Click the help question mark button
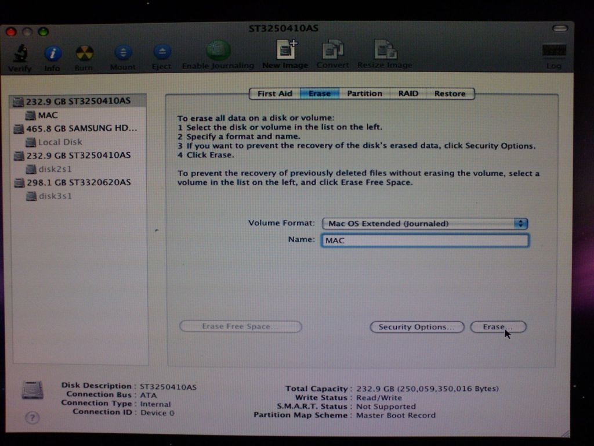The height and width of the screenshot is (446, 594). pyautogui.click(x=32, y=418)
